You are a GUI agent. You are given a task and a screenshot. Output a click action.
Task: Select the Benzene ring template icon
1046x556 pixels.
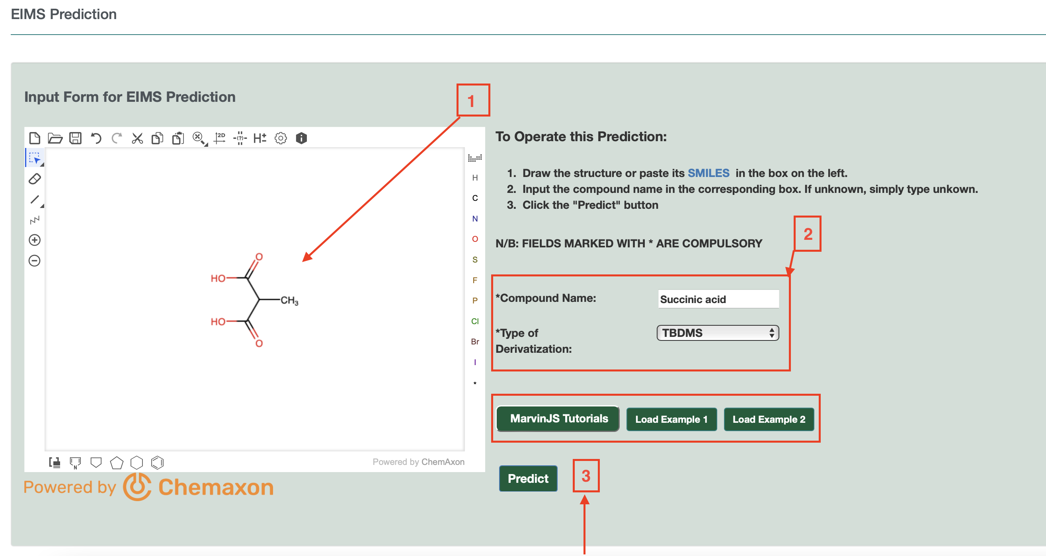point(158,462)
